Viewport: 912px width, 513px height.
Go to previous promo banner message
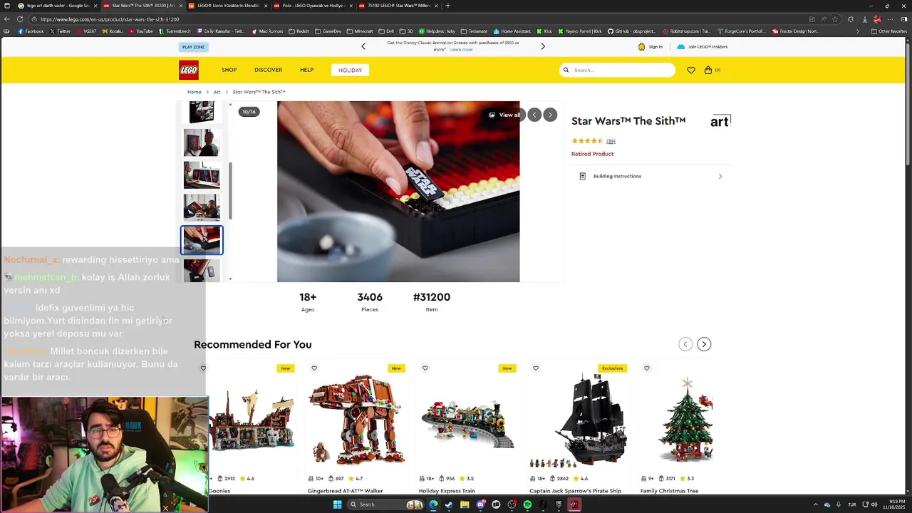[x=363, y=46]
